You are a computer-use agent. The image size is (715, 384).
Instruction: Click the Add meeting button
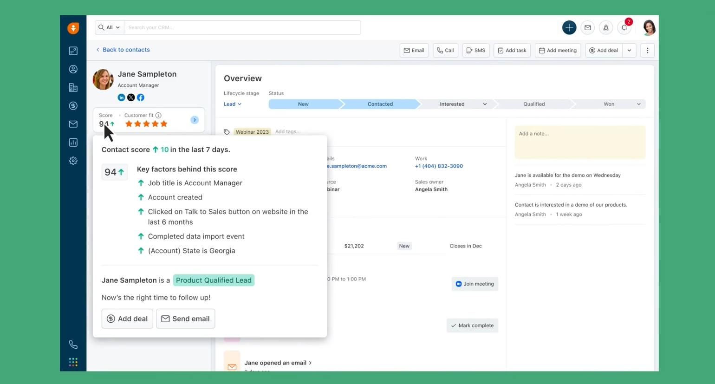point(558,51)
